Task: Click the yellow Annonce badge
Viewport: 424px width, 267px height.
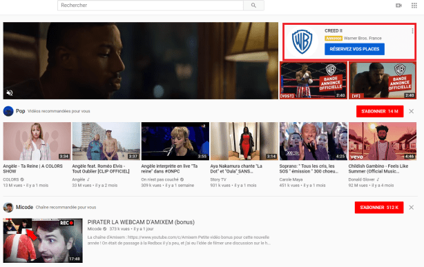Action: pyautogui.click(x=334, y=39)
